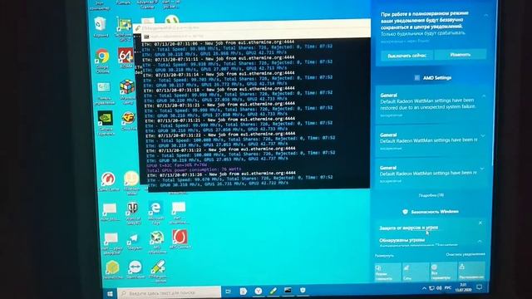
Task: Launch TeamViewer from the desktop
Action: pos(135,270)
